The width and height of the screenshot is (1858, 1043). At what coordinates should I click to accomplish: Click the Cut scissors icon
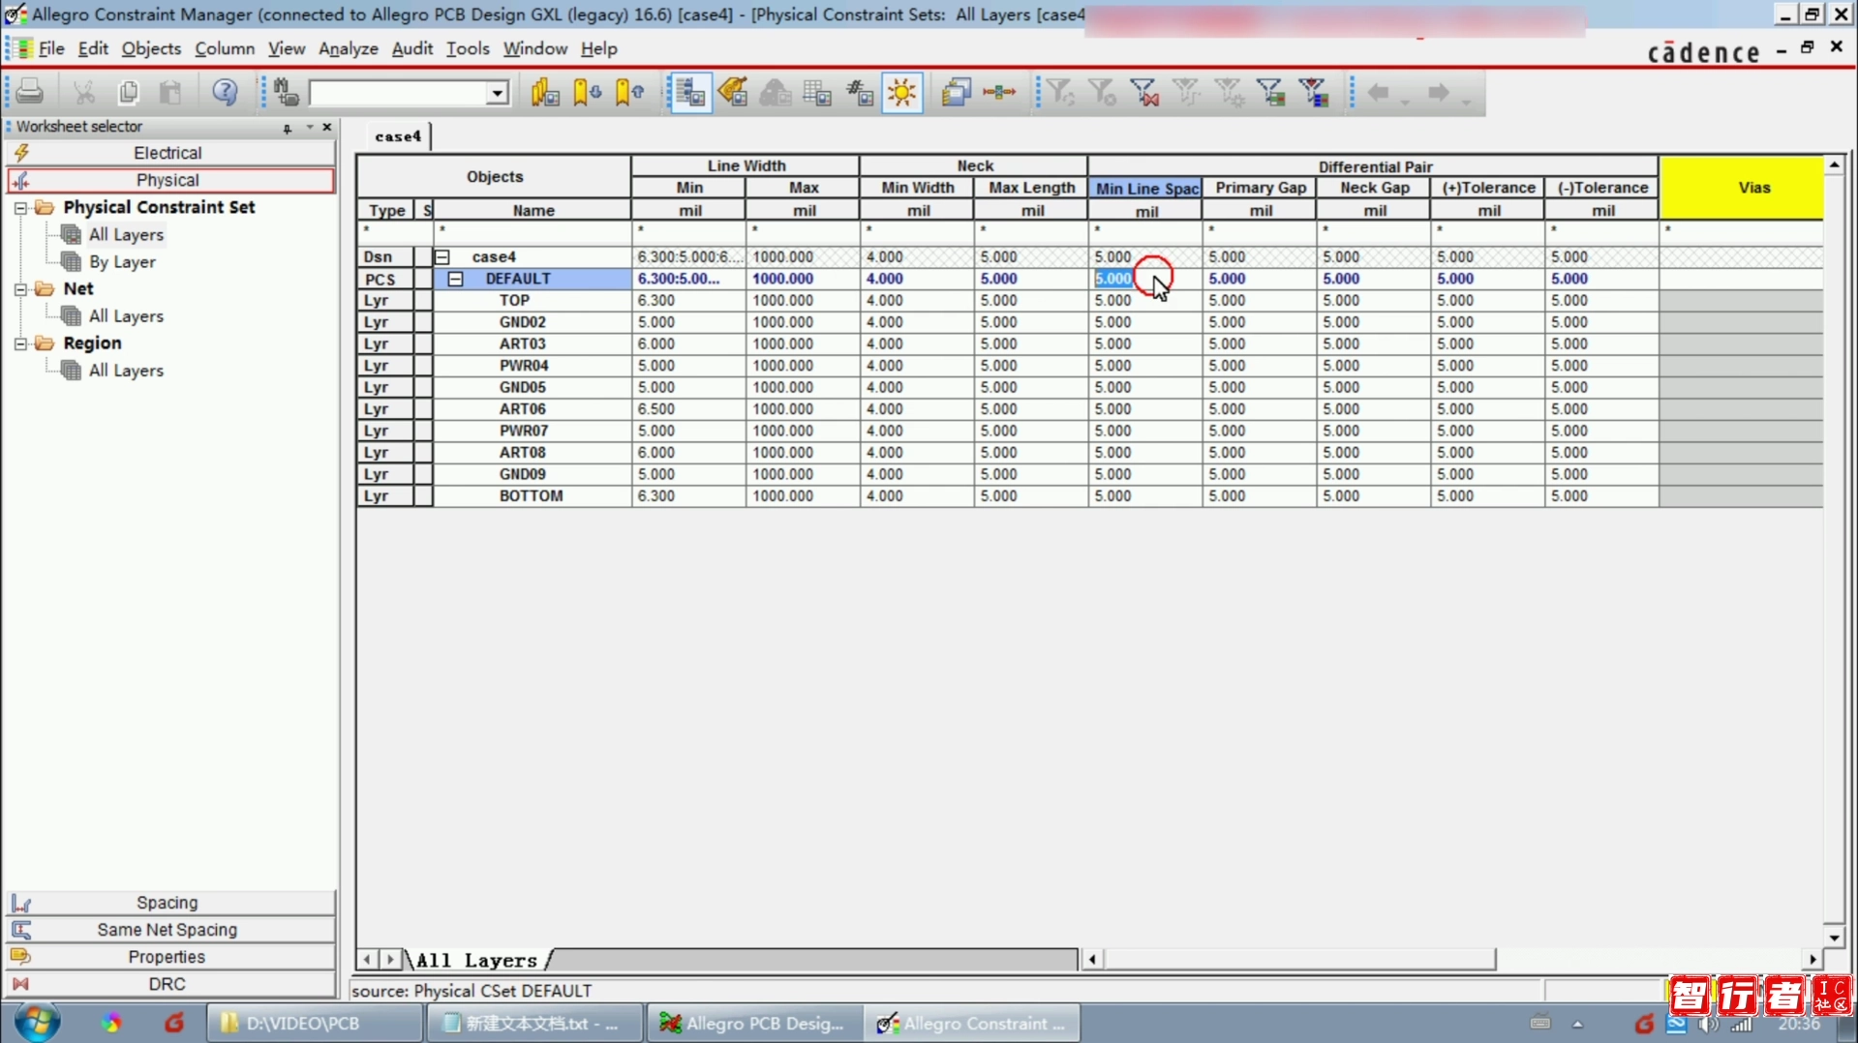point(84,92)
